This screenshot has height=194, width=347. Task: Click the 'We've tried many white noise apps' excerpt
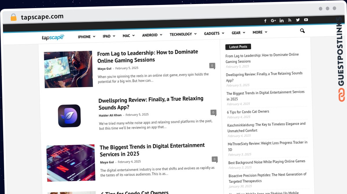156,124
